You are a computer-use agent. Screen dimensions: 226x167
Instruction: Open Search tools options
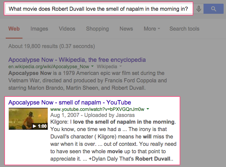[x=184, y=29]
